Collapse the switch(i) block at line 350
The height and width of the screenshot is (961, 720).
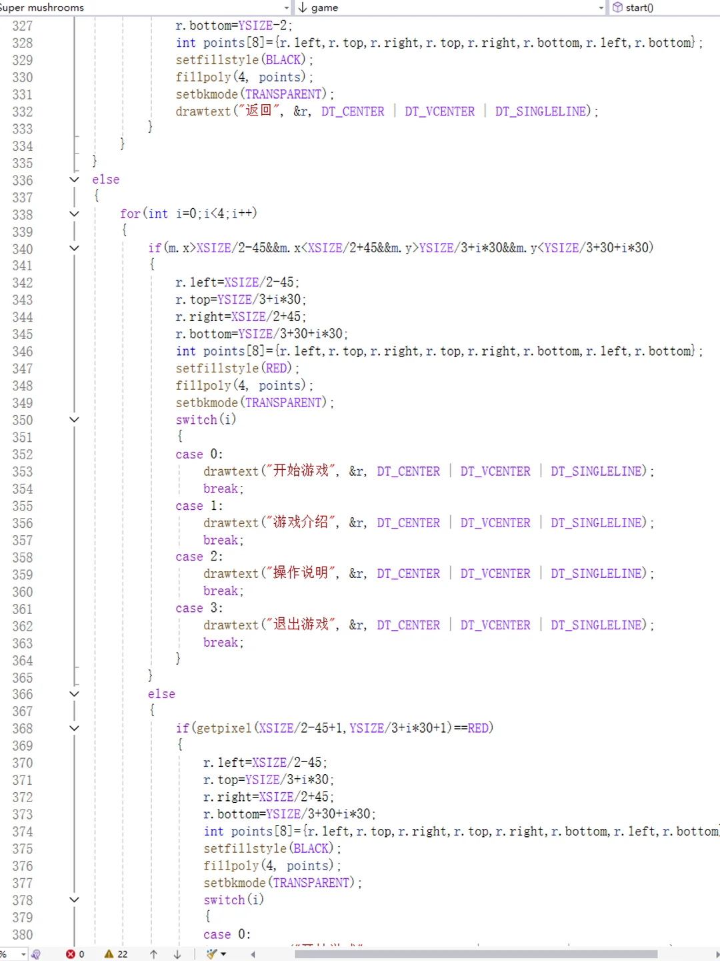tap(74, 420)
